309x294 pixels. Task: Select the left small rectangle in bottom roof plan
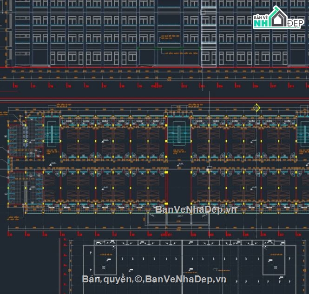click(x=105, y=260)
